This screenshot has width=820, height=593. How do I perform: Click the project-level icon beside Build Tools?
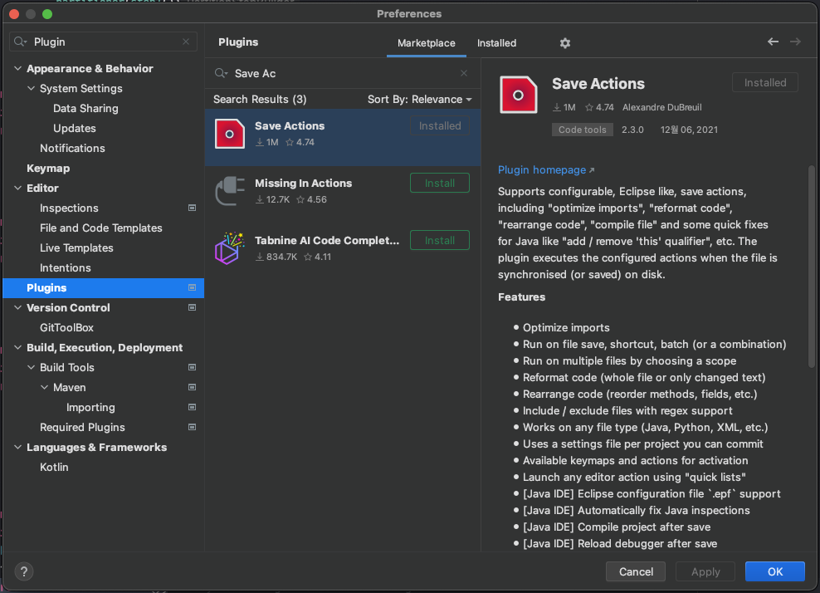pos(192,367)
